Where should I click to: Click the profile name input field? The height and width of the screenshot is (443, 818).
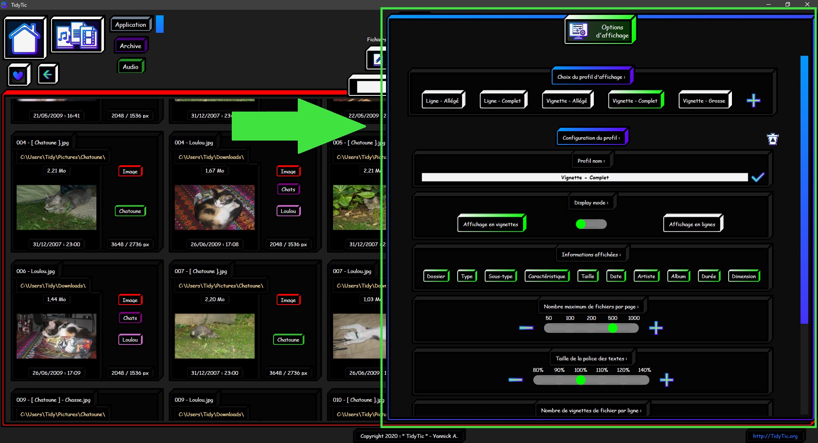coord(585,177)
